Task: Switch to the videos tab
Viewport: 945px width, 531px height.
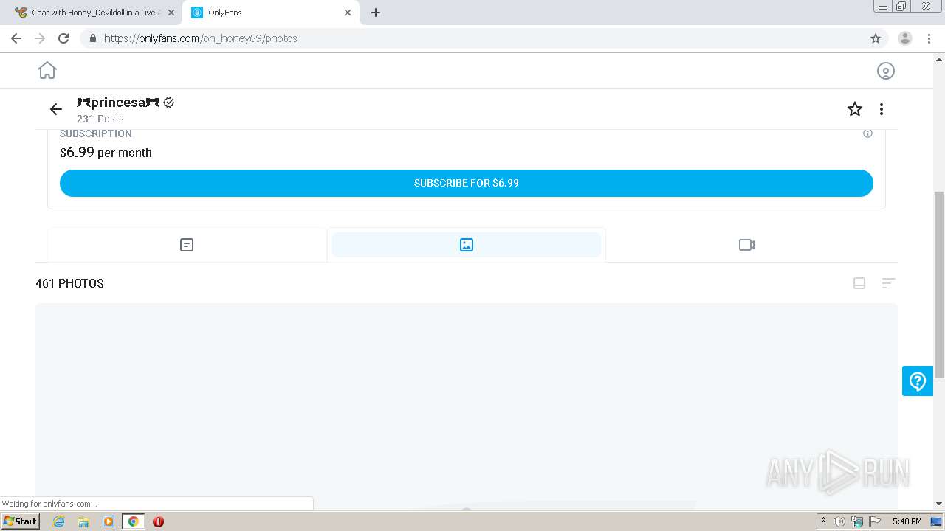Action: (x=746, y=245)
